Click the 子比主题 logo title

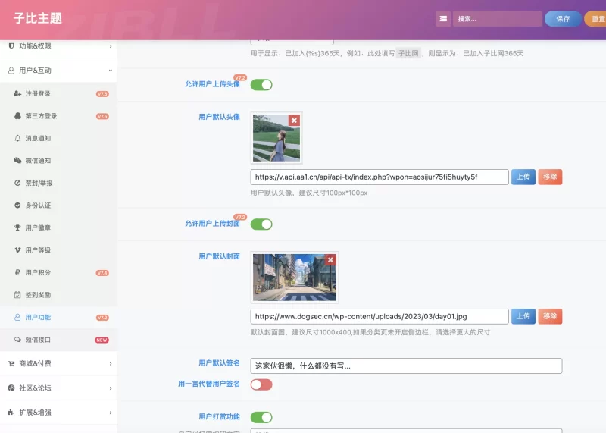point(37,18)
